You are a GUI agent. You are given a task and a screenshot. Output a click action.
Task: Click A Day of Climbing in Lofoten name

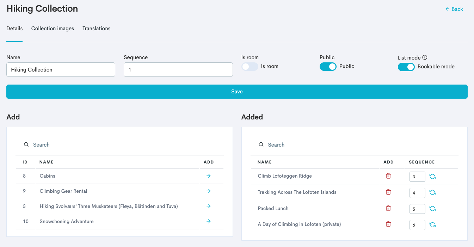point(299,224)
